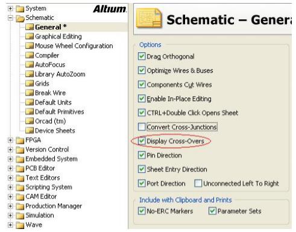The width and height of the screenshot is (296, 232).
Task: Click the Orcad (tm) page icon
Action: (x=30, y=121)
